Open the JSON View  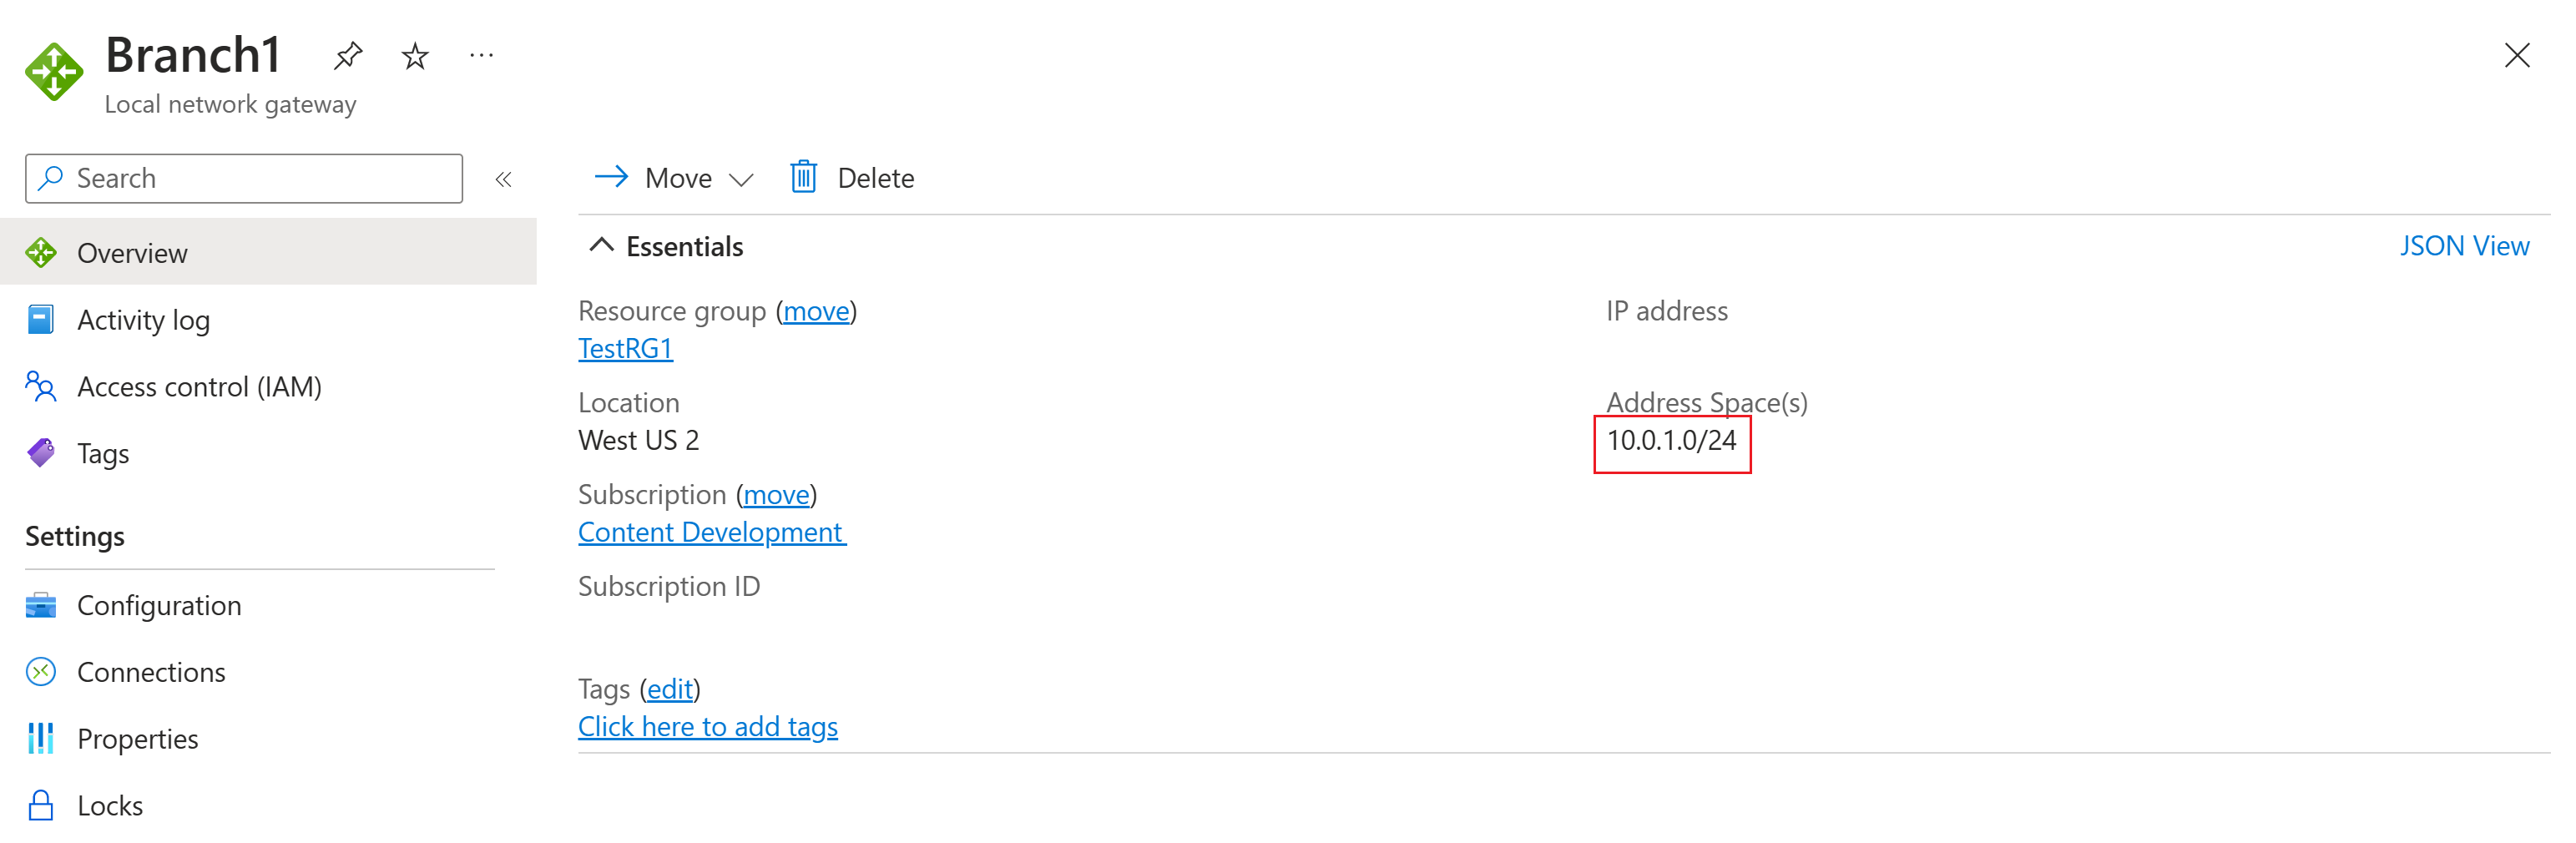2464,246
